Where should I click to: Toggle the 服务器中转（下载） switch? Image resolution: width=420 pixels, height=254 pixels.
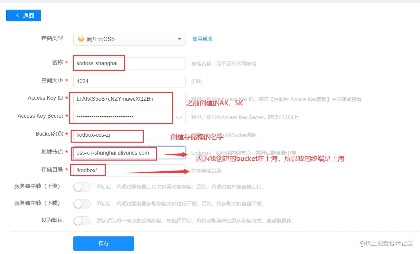pos(82,204)
